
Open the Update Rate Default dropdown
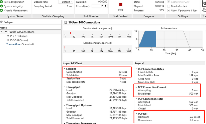(66, 2)
